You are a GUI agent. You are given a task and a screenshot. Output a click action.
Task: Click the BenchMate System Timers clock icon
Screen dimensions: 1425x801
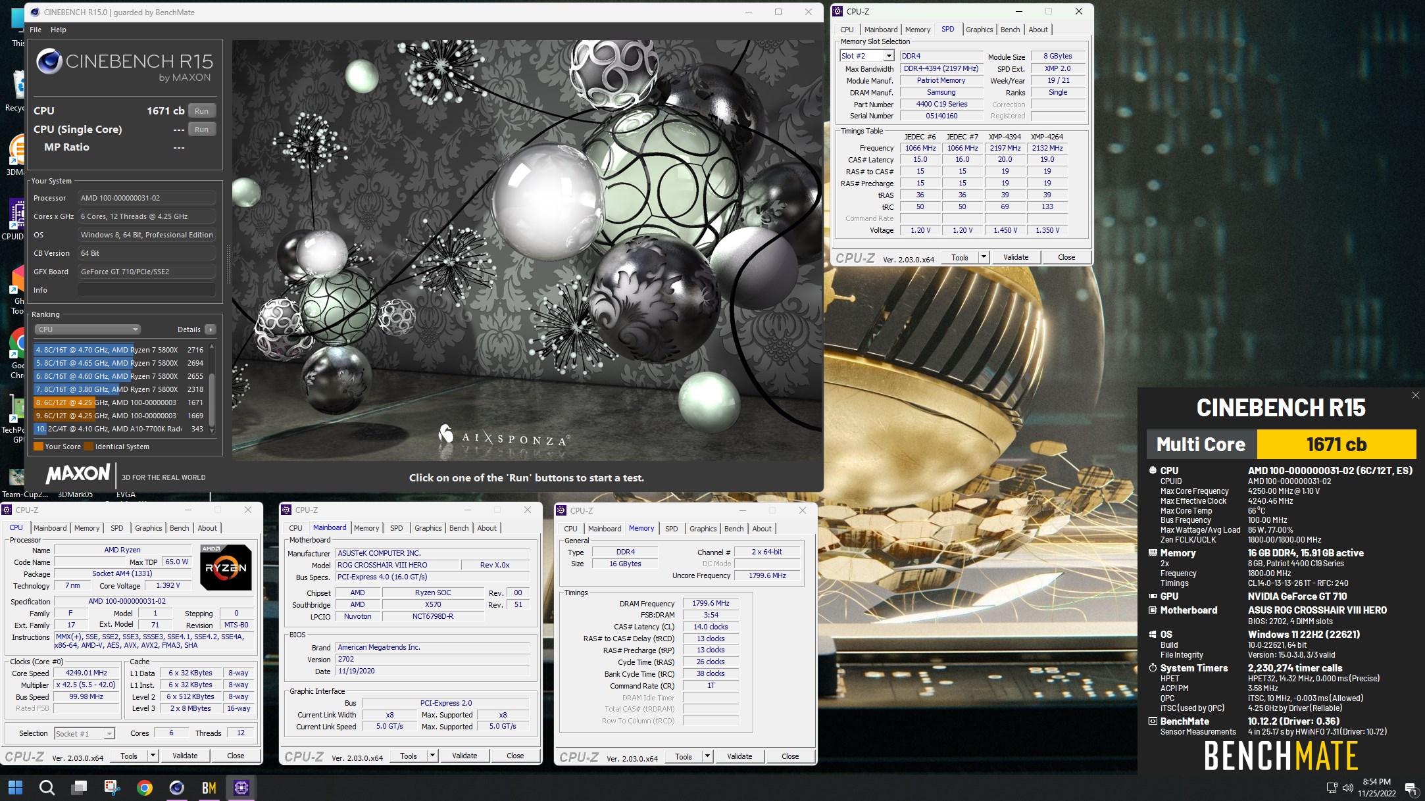click(1153, 668)
